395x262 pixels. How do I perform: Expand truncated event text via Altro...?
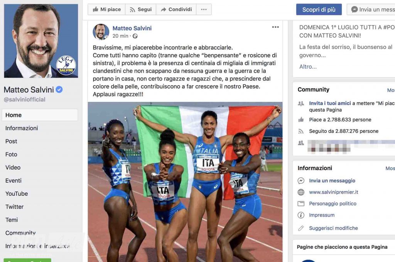click(x=308, y=67)
